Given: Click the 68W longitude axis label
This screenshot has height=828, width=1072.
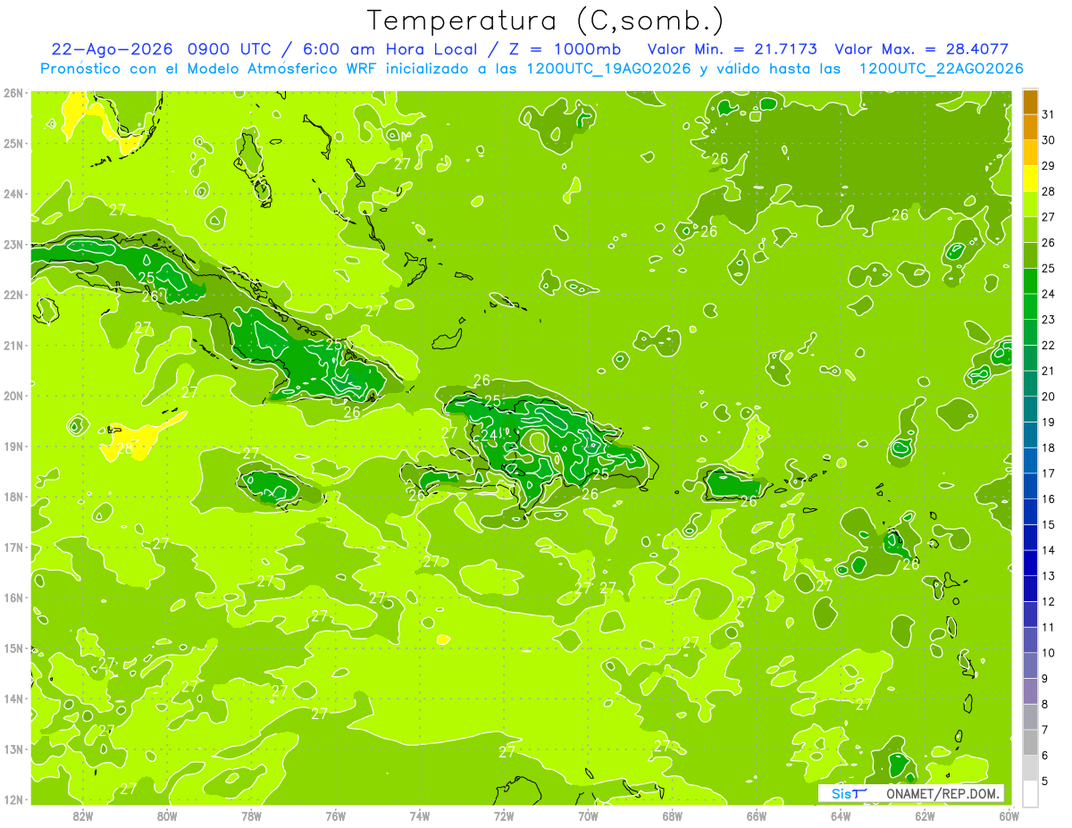Looking at the screenshot, I should [673, 815].
